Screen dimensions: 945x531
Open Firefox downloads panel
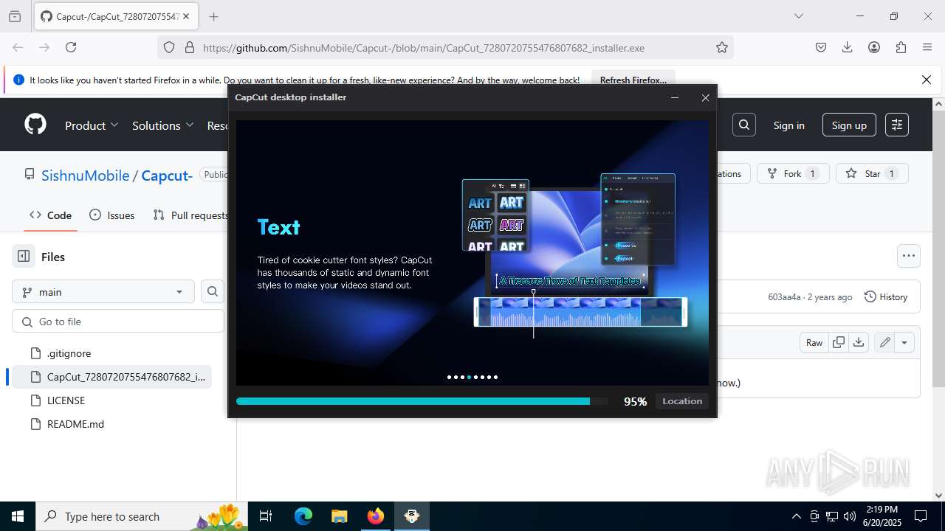848,47
